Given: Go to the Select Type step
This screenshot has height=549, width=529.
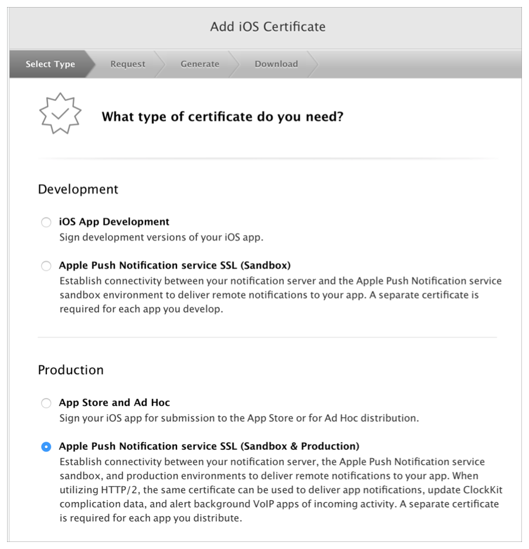Looking at the screenshot, I should coord(50,64).
